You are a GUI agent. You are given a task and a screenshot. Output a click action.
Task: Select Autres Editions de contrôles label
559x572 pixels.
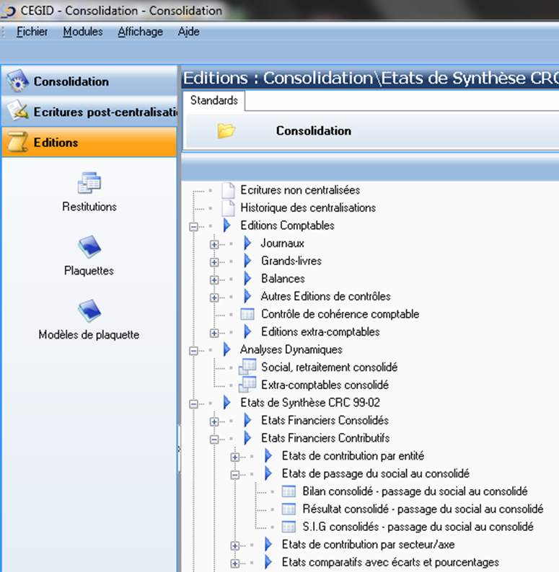325,296
